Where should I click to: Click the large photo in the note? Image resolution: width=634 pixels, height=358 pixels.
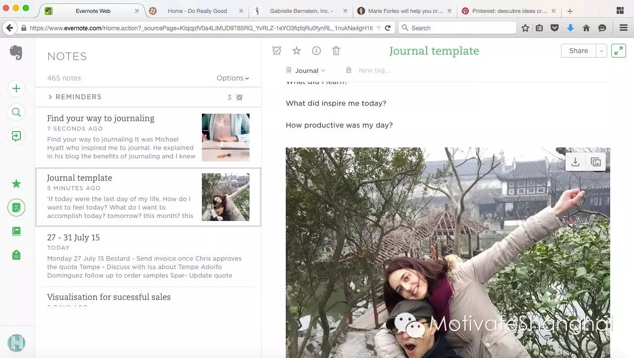[x=448, y=253]
